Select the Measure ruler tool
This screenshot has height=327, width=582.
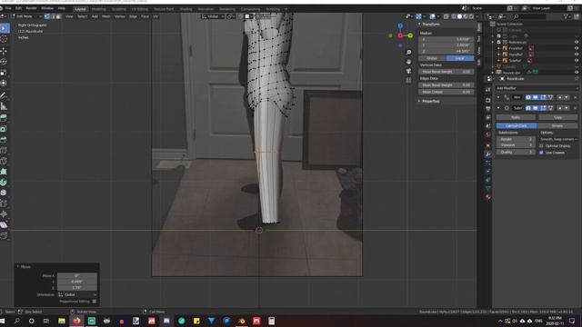tap(4, 106)
